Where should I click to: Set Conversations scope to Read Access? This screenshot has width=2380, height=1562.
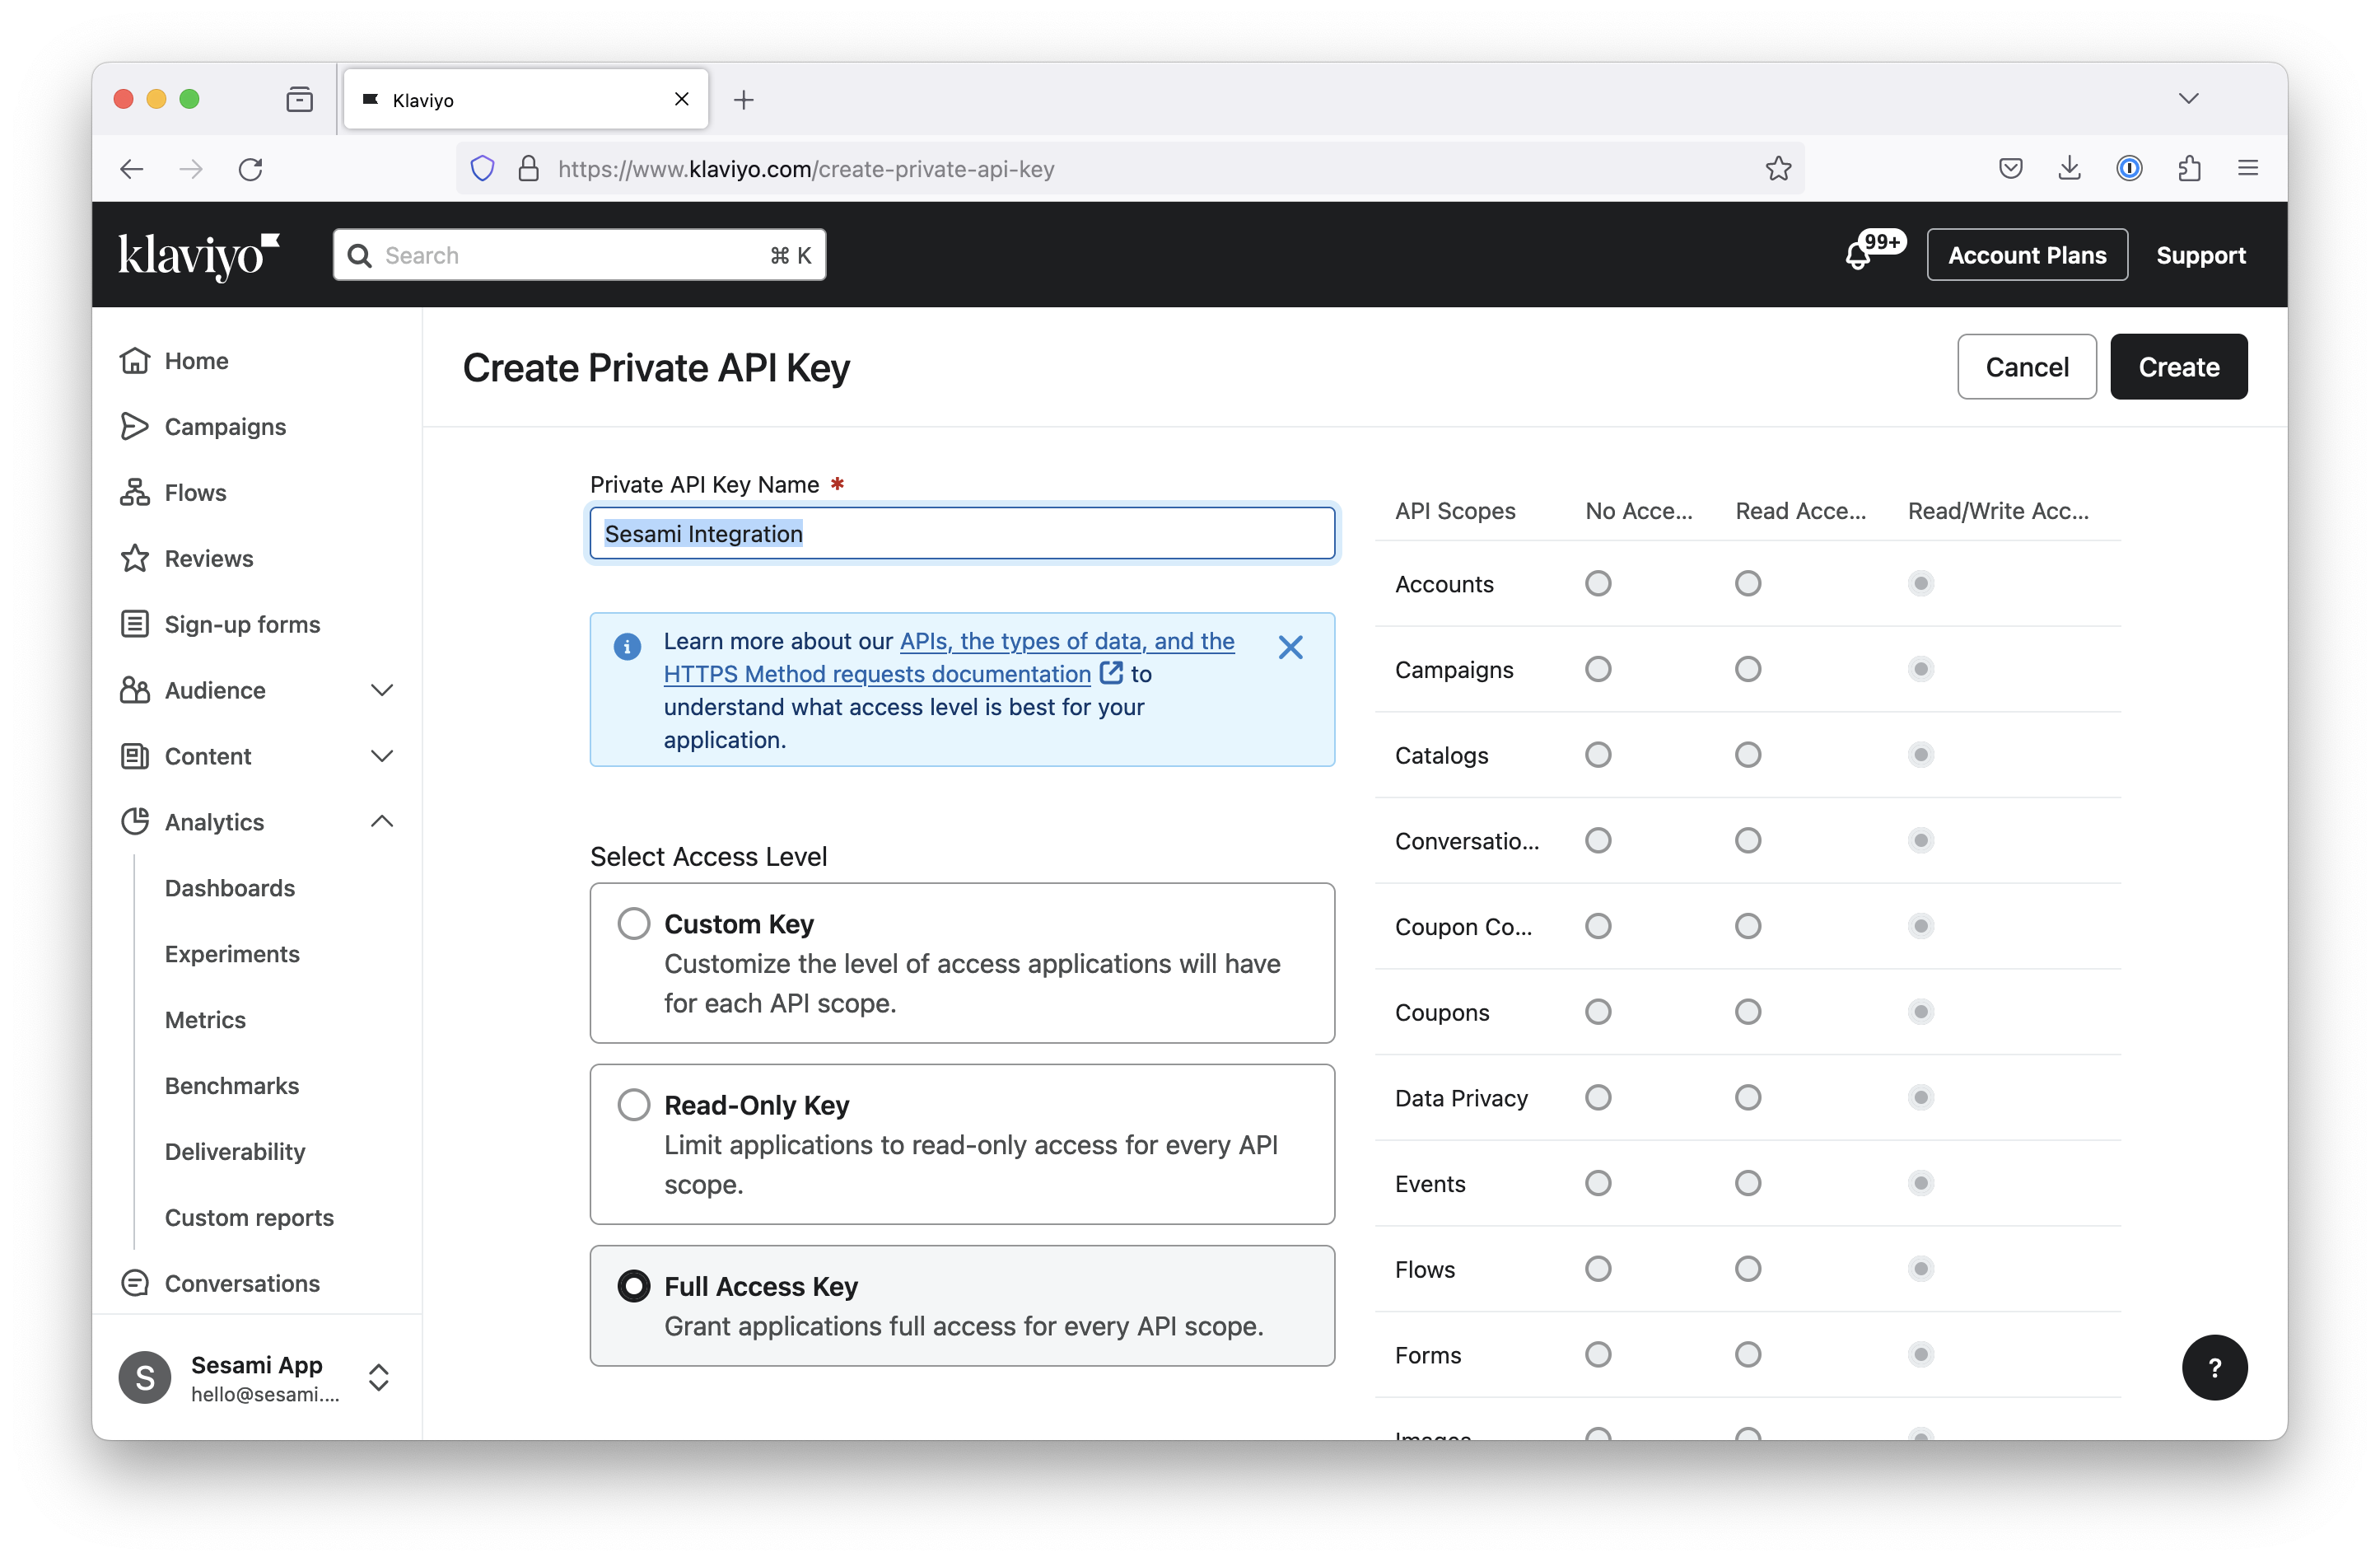pos(1747,840)
